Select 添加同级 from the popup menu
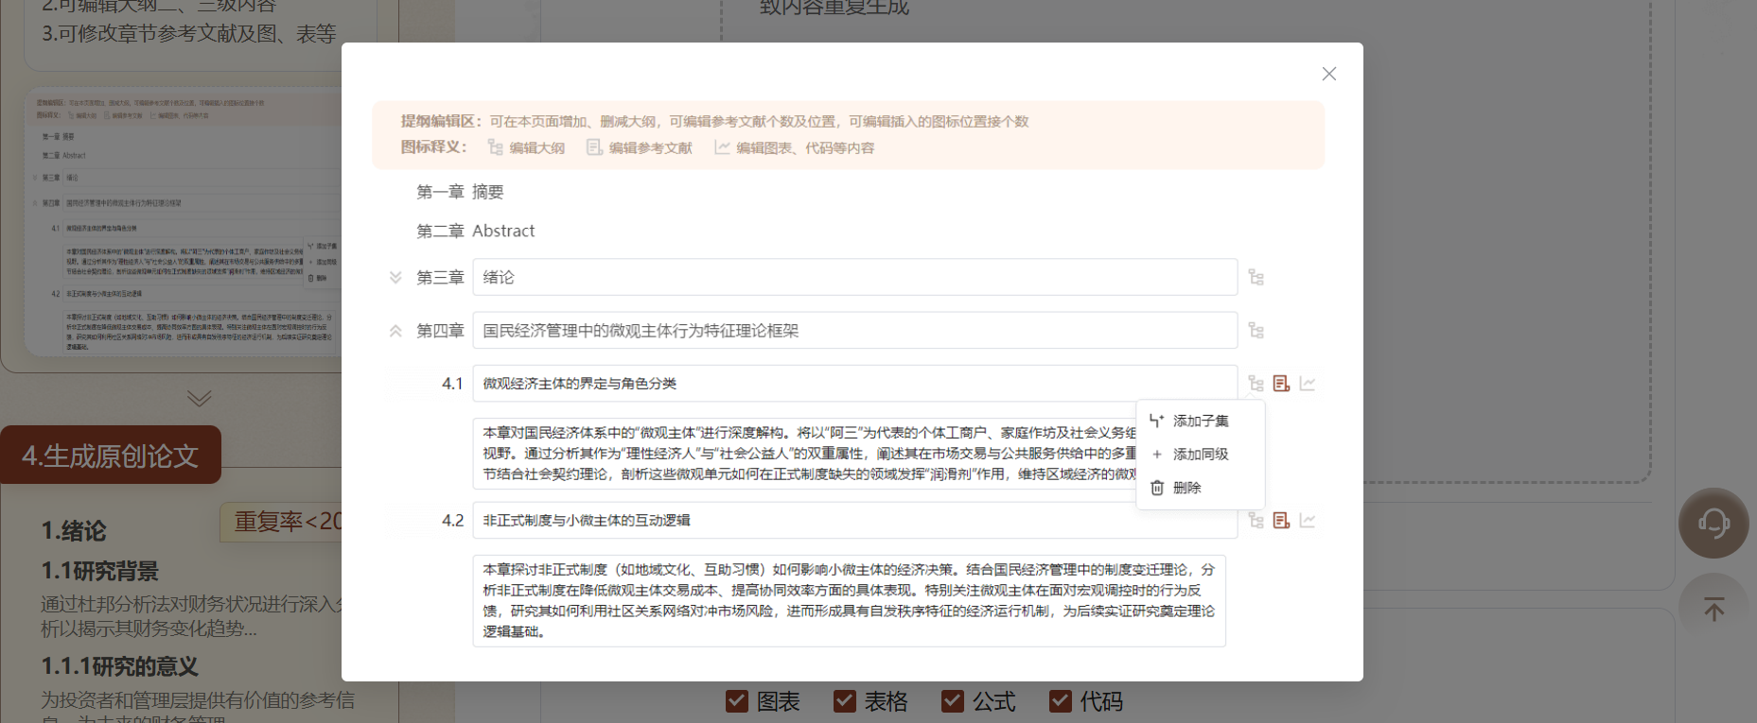This screenshot has height=723, width=1757. [1200, 454]
